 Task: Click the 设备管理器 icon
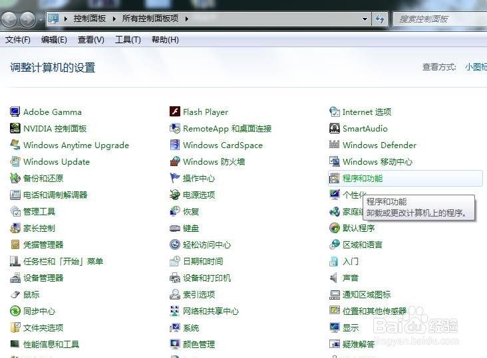pos(15,278)
